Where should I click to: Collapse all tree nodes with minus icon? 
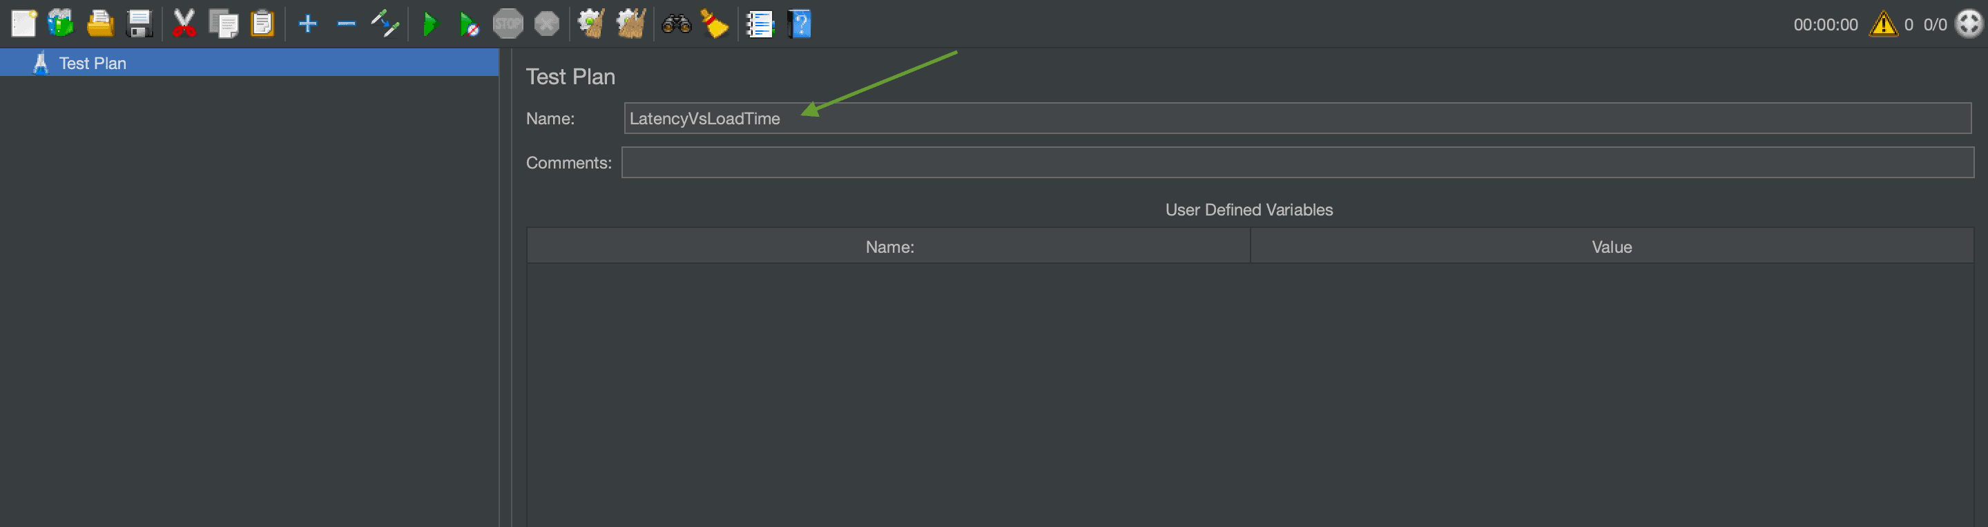[347, 24]
